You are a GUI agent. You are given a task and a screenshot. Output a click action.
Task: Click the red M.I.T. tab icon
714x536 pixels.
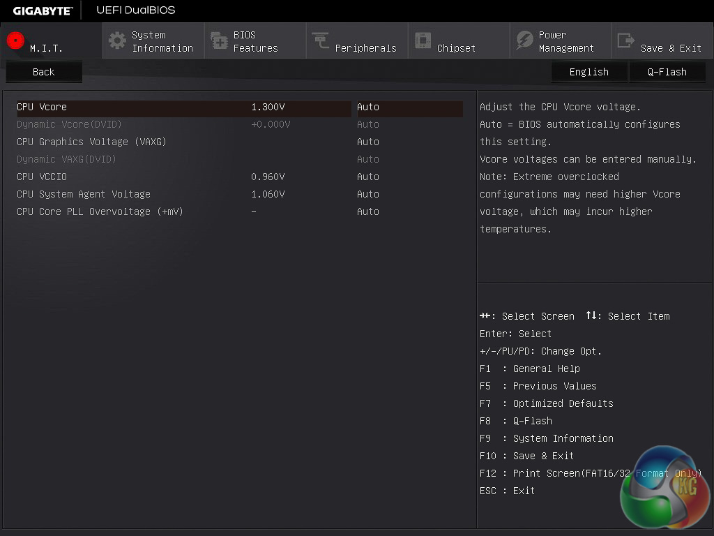15,40
